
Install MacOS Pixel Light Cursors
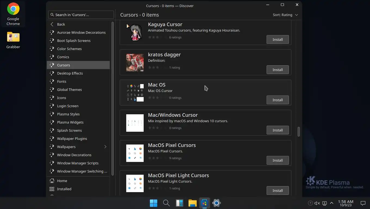tap(278, 190)
